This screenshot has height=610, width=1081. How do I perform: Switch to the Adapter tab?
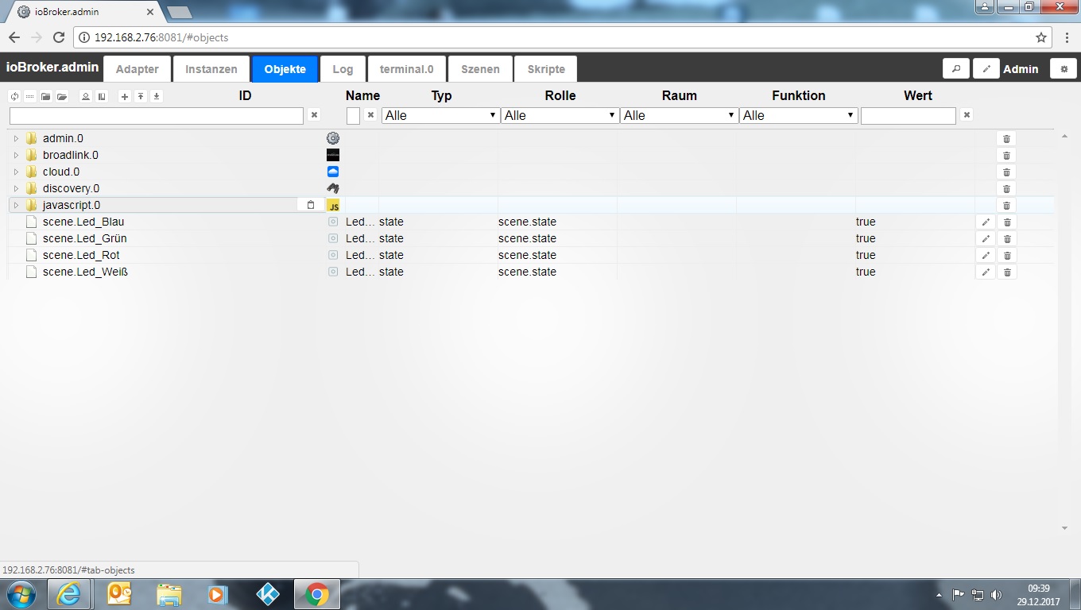137,69
